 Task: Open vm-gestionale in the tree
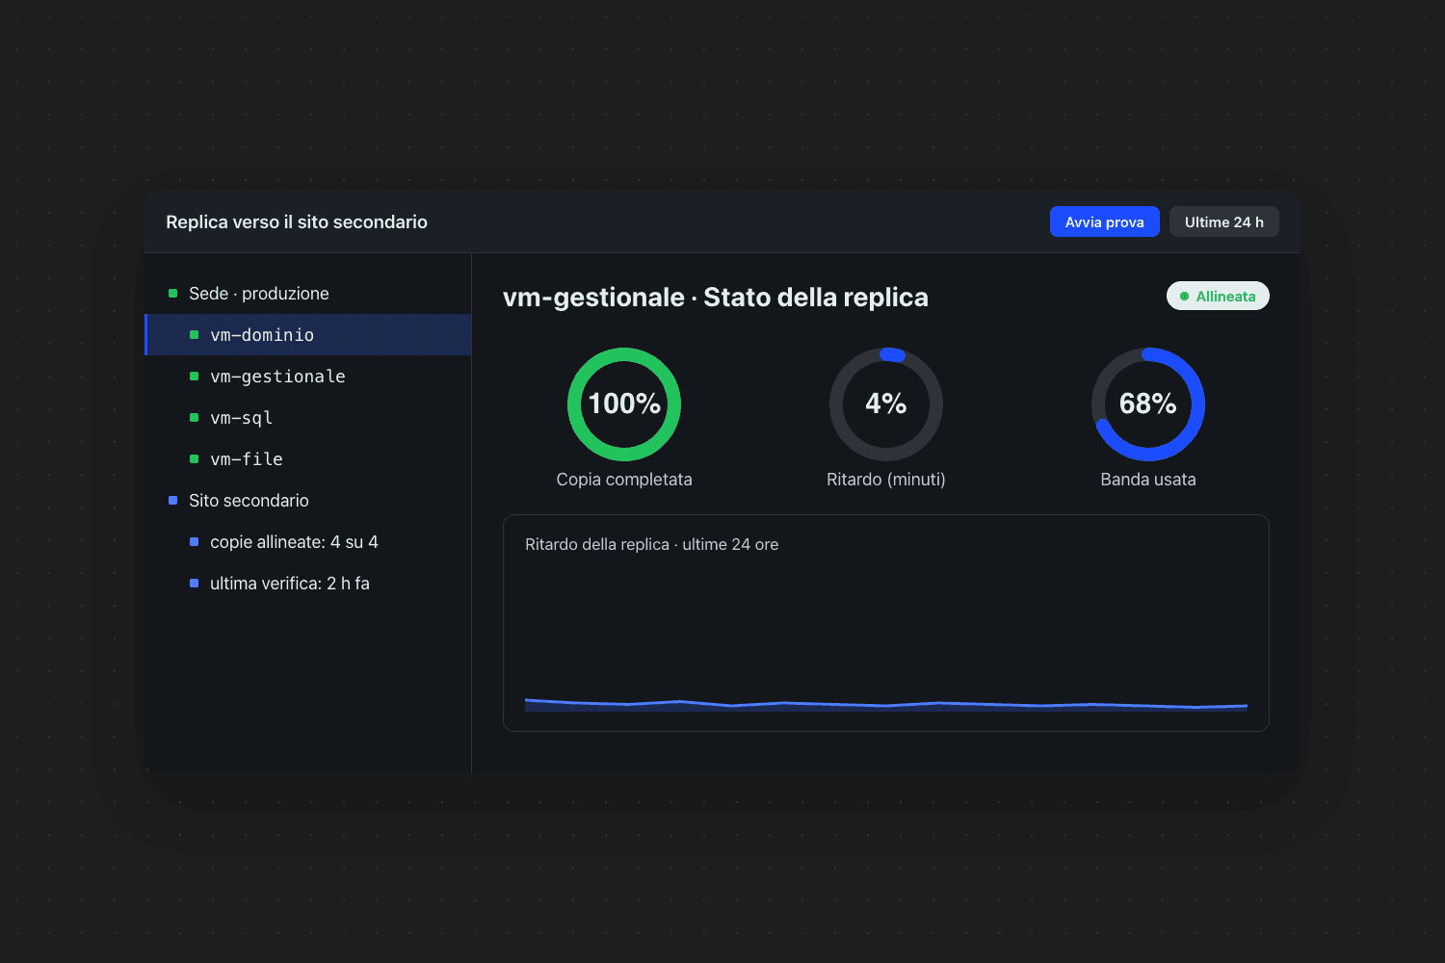point(308,377)
